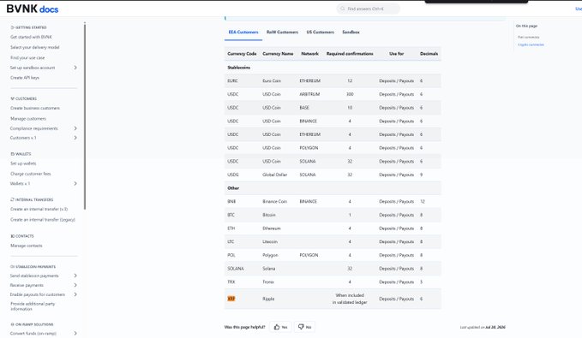The height and width of the screenshot is (338, 582).
Task: Click the TRX currency code cell
Action: [231, 282]
